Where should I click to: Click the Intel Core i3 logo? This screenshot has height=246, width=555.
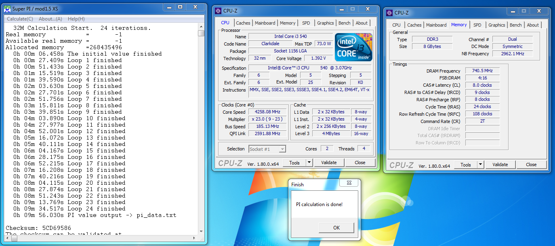tap(354, 47)
